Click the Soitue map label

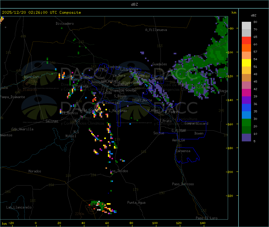[x=159, y=133]
